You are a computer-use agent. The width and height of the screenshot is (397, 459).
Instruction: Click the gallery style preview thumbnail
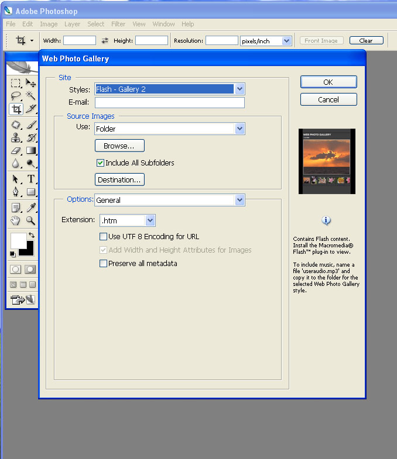pyautogui.click(x=327, y=161)
